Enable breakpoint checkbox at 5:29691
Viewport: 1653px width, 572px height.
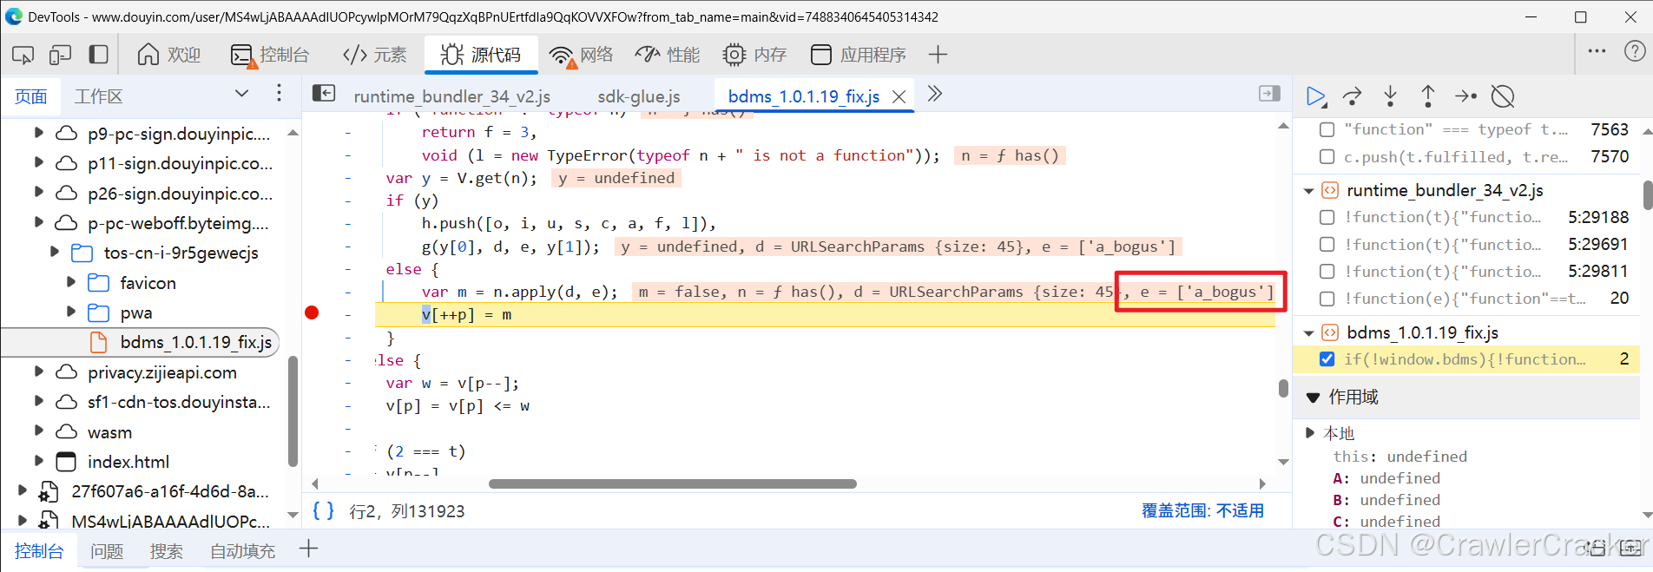tap(1327, 245)
